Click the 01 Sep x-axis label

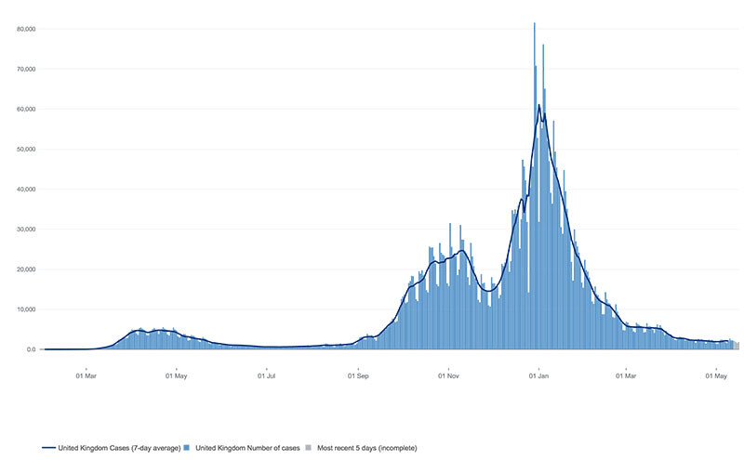(358, 376)
